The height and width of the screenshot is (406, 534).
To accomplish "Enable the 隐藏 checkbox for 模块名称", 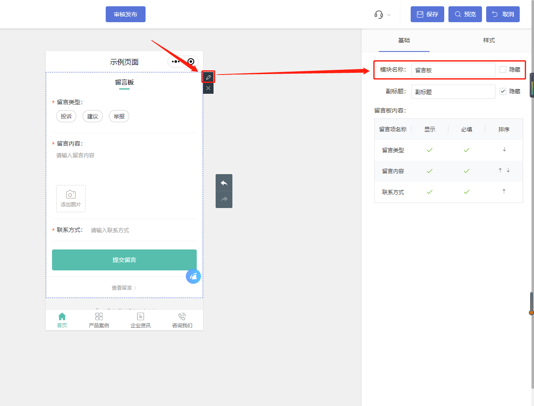I will [x=503, y=69].
